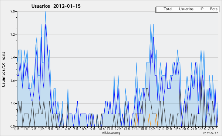
Task: Click the orange Bots legend line
Action: coord(206,9)
